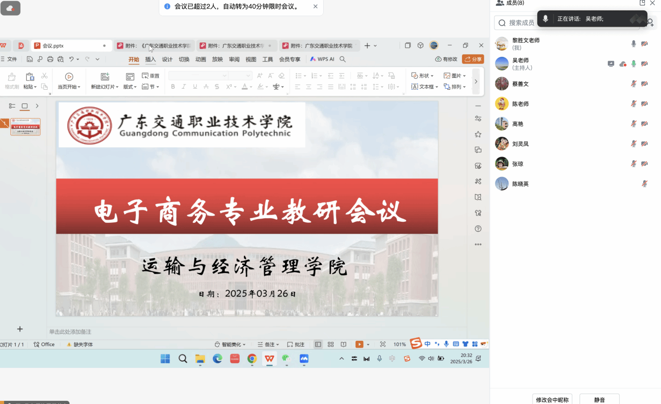Image resolution: width=661 pixels, height=404 pixels.
Task: Switch to the 插入 ribbon tab
Action: (150, 60)
